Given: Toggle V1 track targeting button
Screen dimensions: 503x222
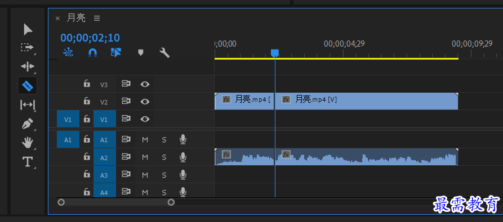Looking at the screenshot, I should click(x=105, y=119).
